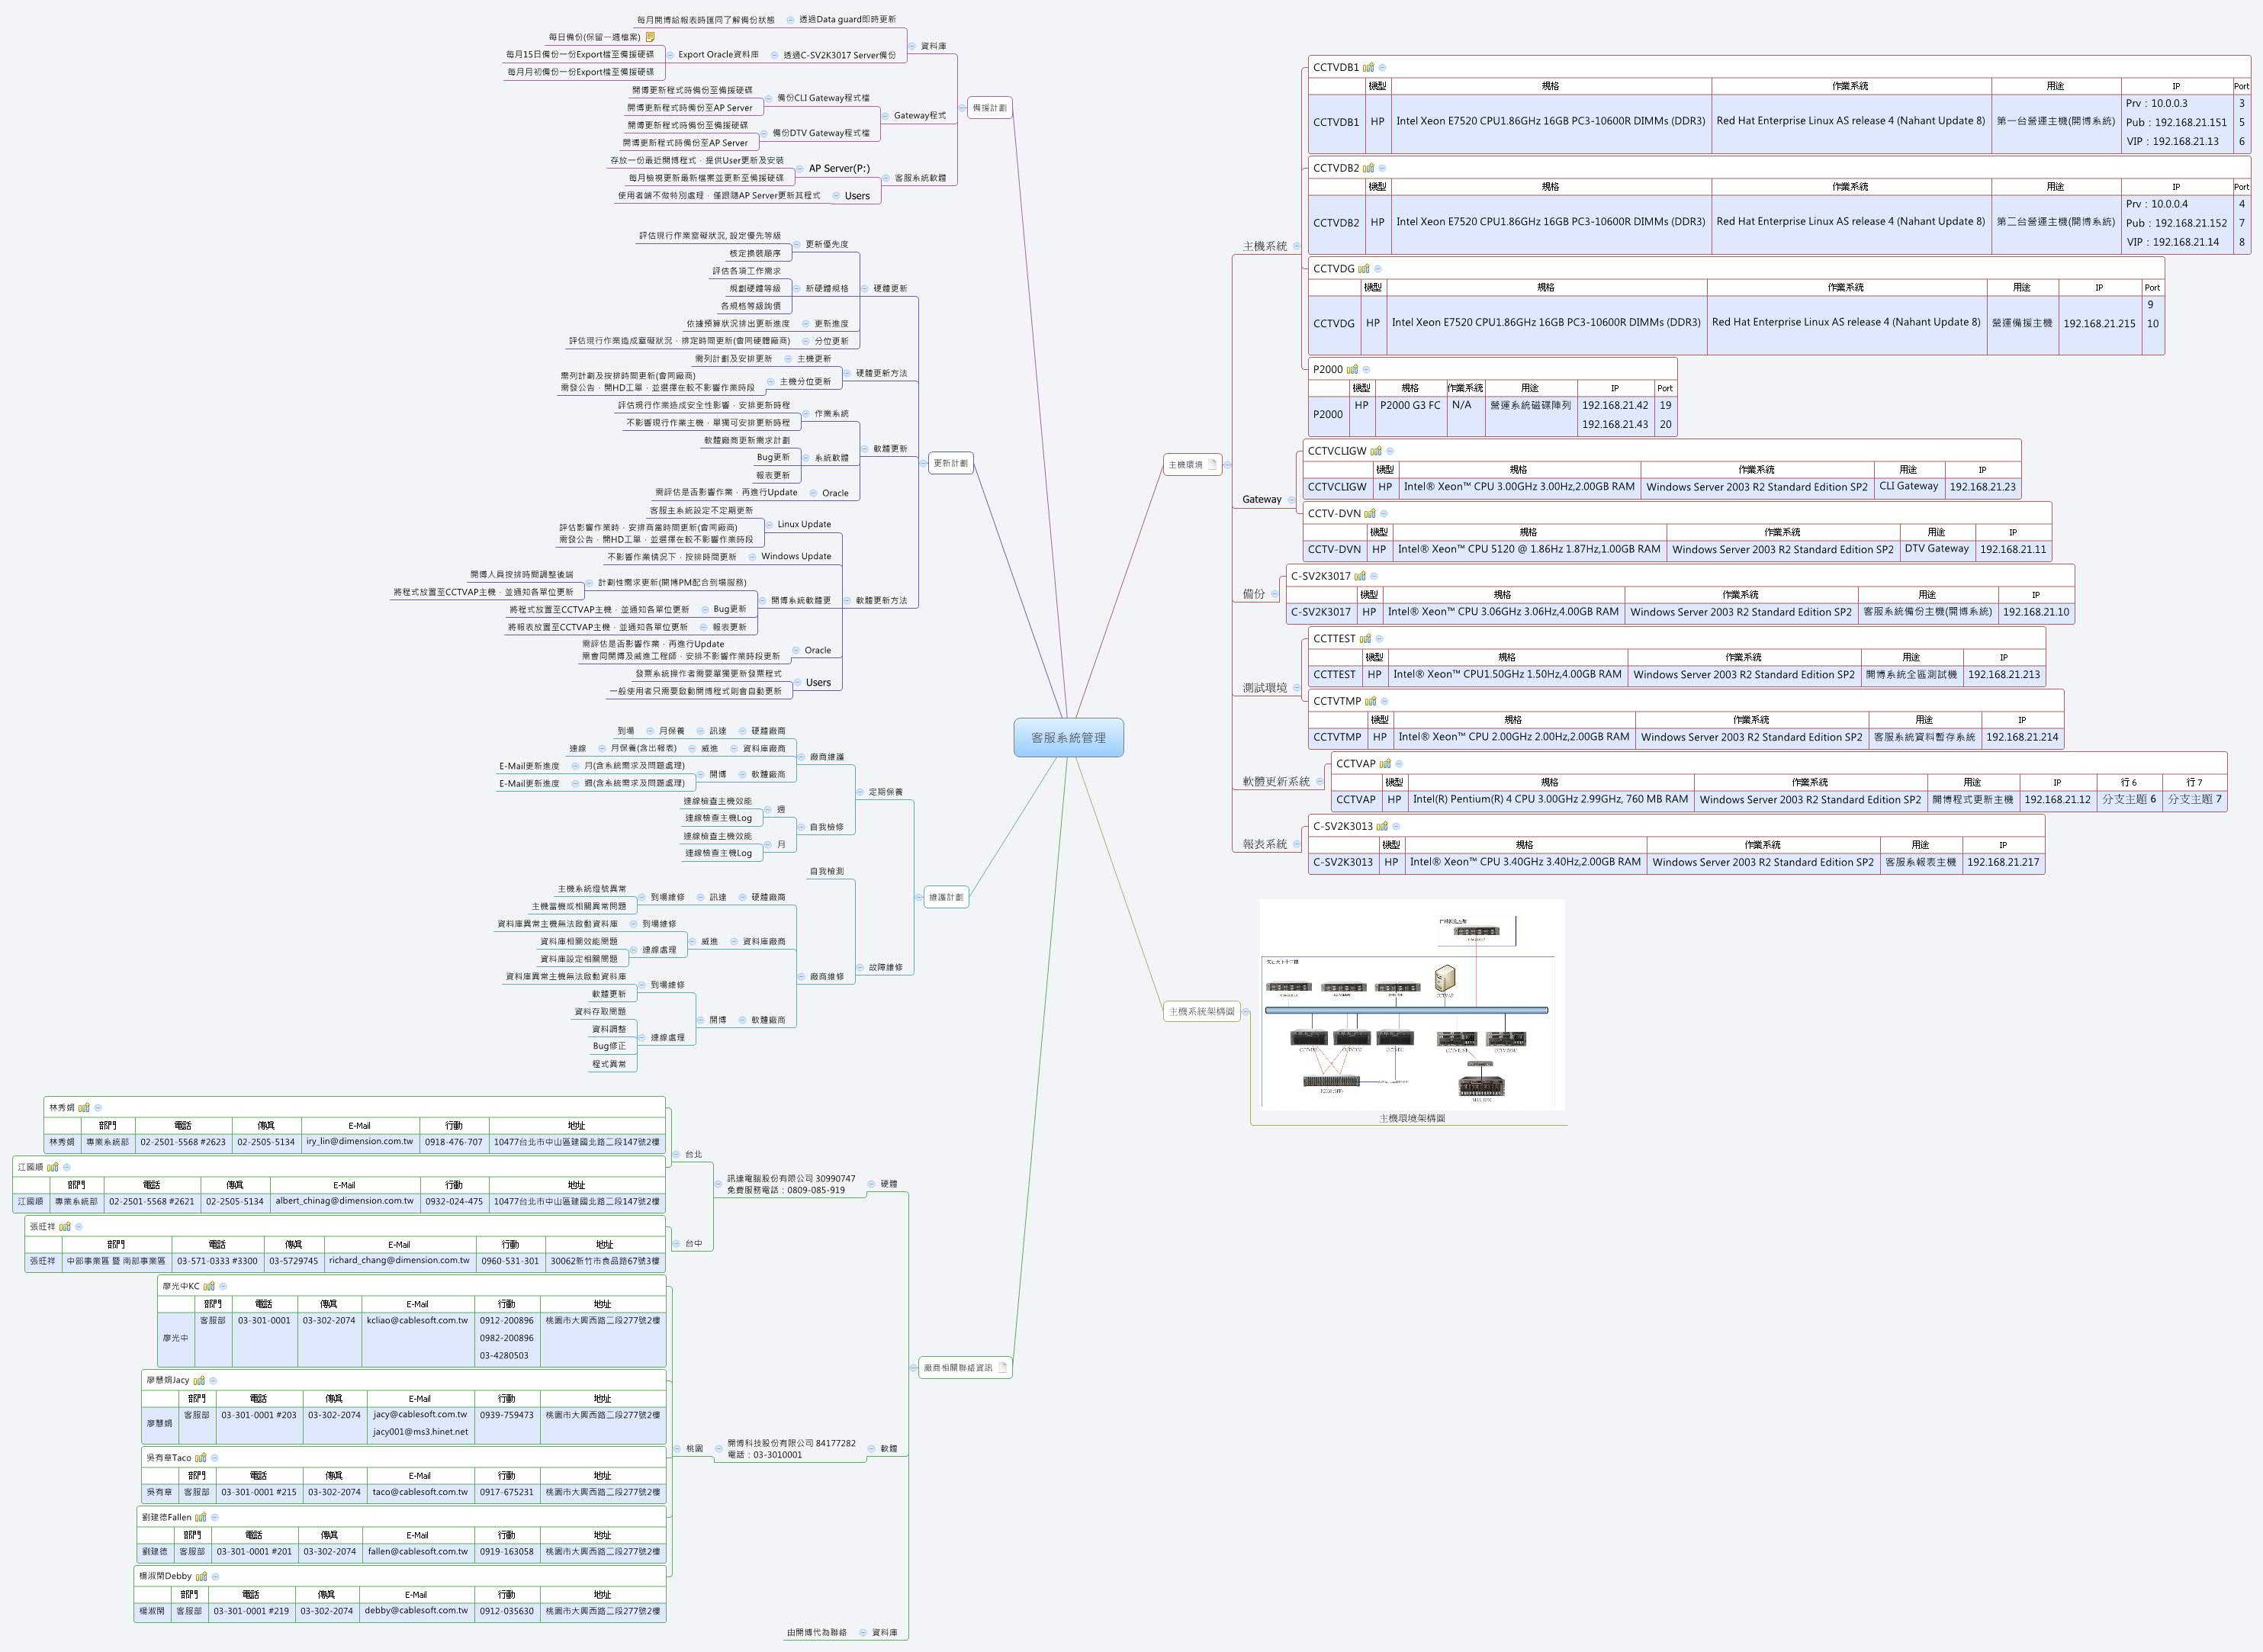Click the notes icon beside 主機環境 topic
The image size is (2263, 1652).
click(x=1213, y=465)
